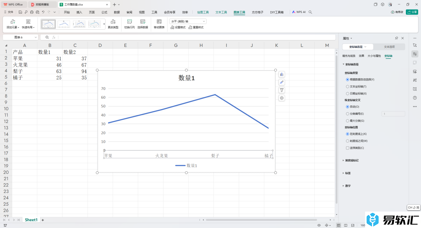The image size is (421, 228).
Task: Click the more (…) icon in right sidebar
Action: click(x=415, y=106)
